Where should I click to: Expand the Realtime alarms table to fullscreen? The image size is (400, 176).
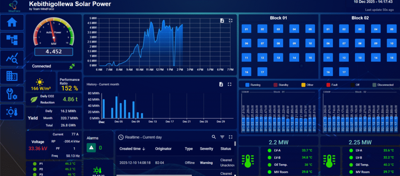(230, 137)
